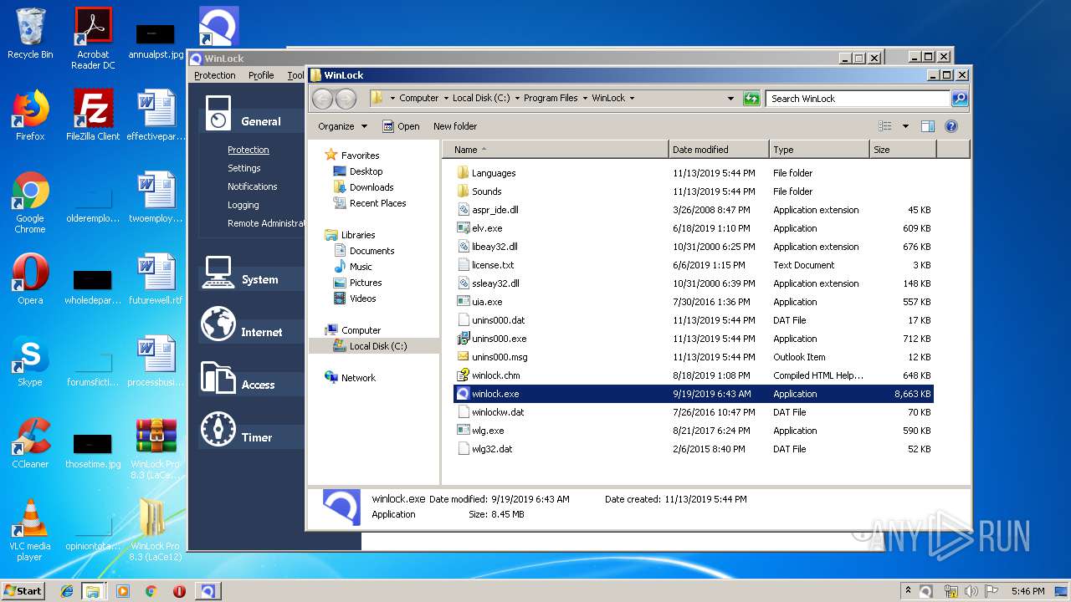The image size is (1071, 602).
Task: Click the search magnifier icon
Action: [x=960, y=99]
